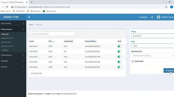174x97 pixels.
Task: Click the 'Ha' current status cell
Action: click(x=65, y=51)
